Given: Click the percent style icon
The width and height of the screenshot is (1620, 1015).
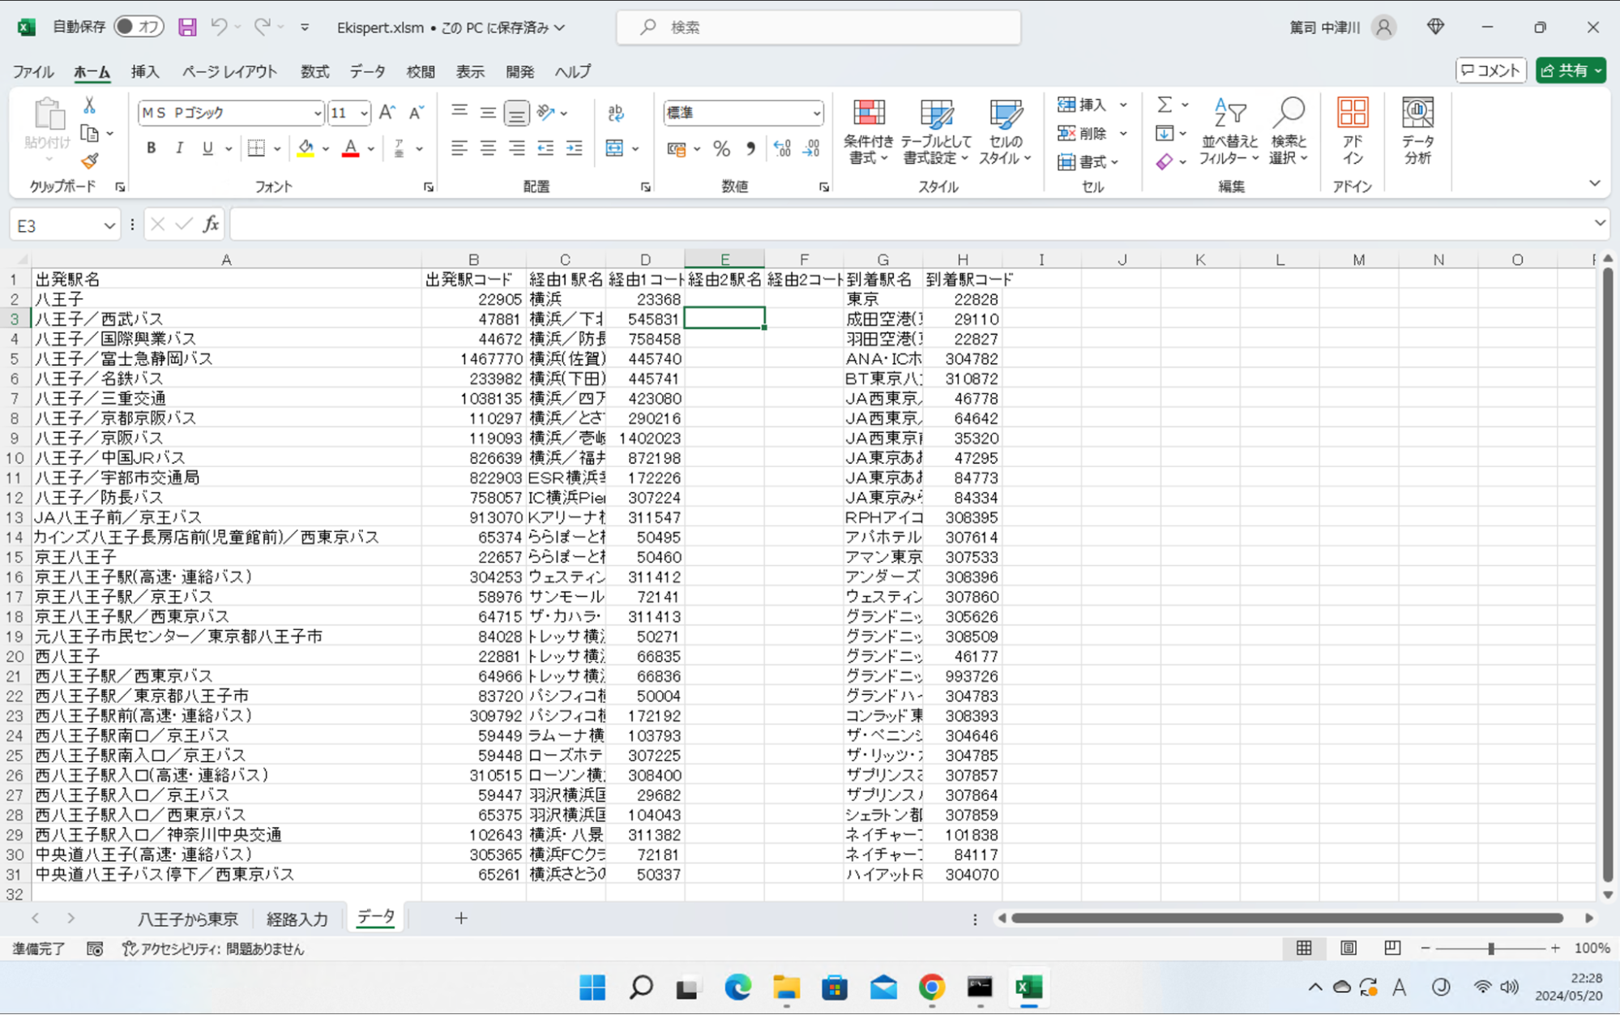Looking at the screenshot, I should [x=720, y=148].
